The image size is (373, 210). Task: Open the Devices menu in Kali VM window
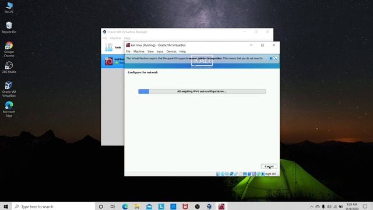(171, 51)
